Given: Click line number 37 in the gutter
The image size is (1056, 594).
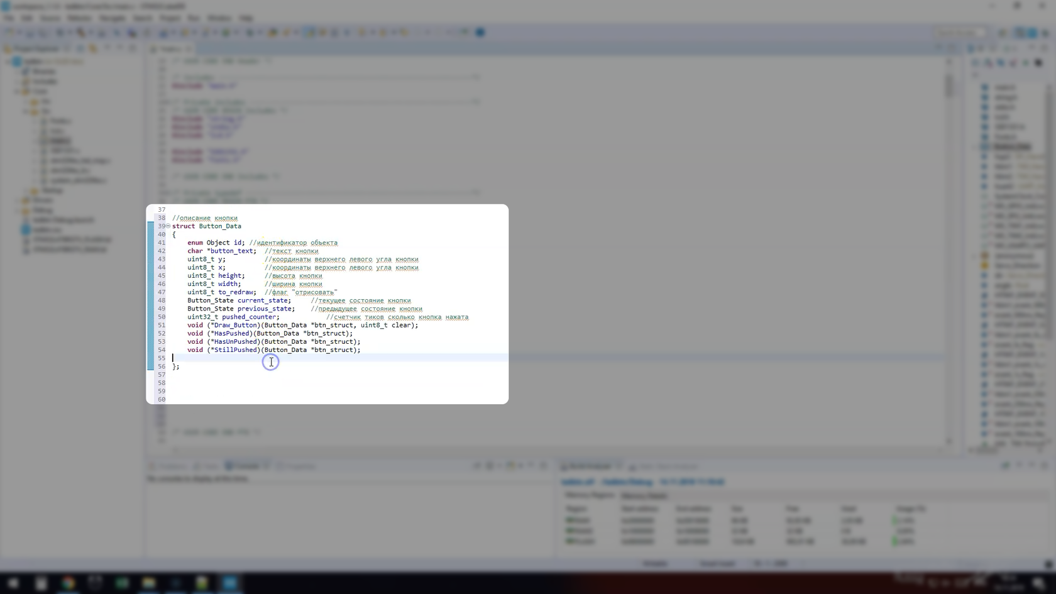Looking at the screenshot, I should pyautogui.click(x=162, y=210).
